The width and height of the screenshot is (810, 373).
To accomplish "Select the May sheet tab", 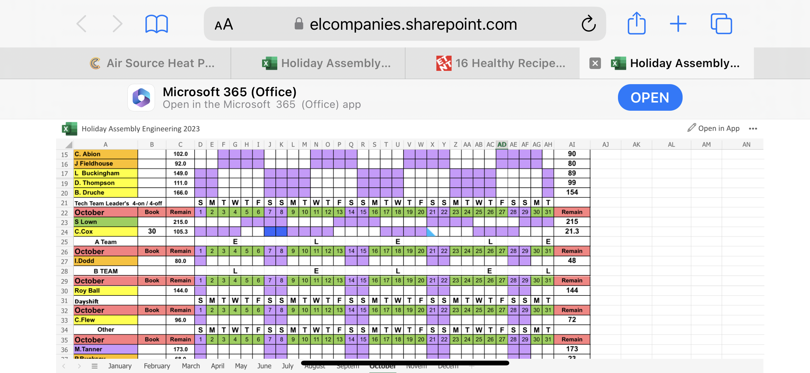I will (x=241, y=366).
